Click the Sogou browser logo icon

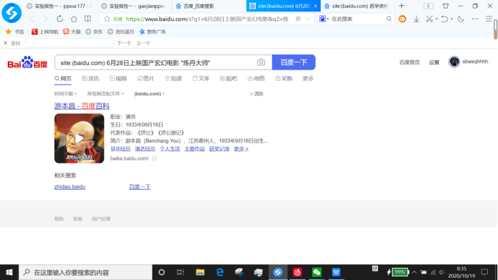click(x=11, y=13)
